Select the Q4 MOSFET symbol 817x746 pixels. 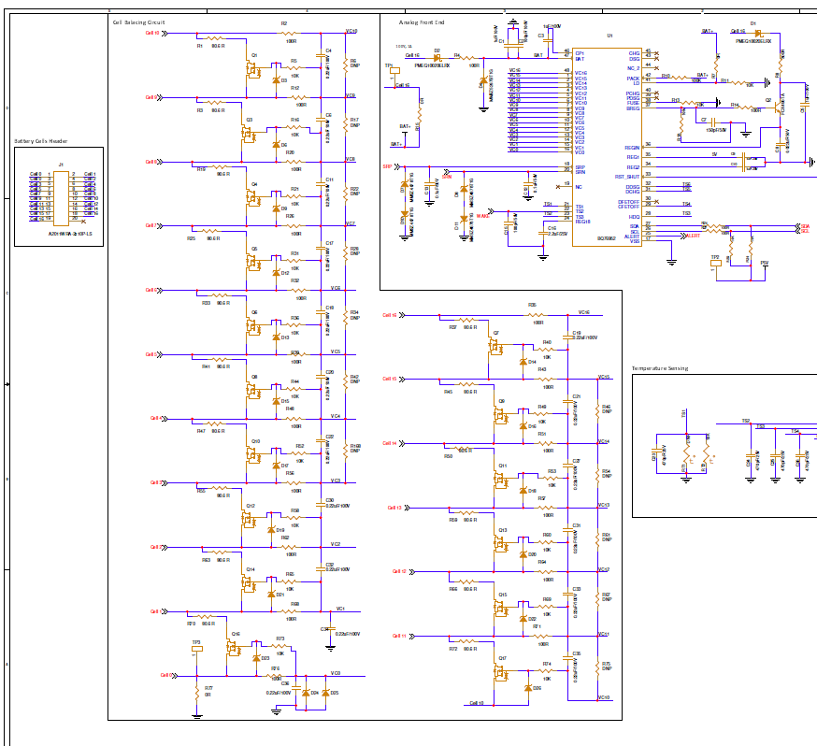(x=253, y=199)
